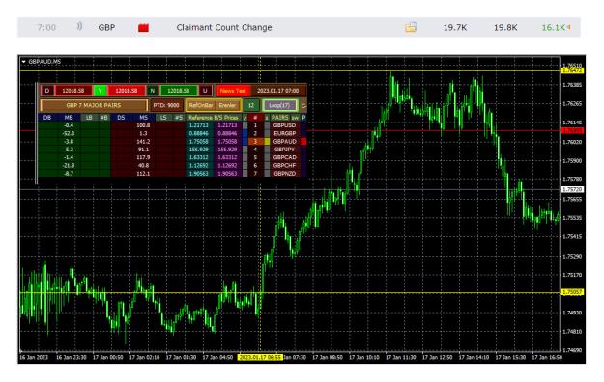Click the white 1.75720 price label
The image size is (604, 382).
(x=572, y=190)
